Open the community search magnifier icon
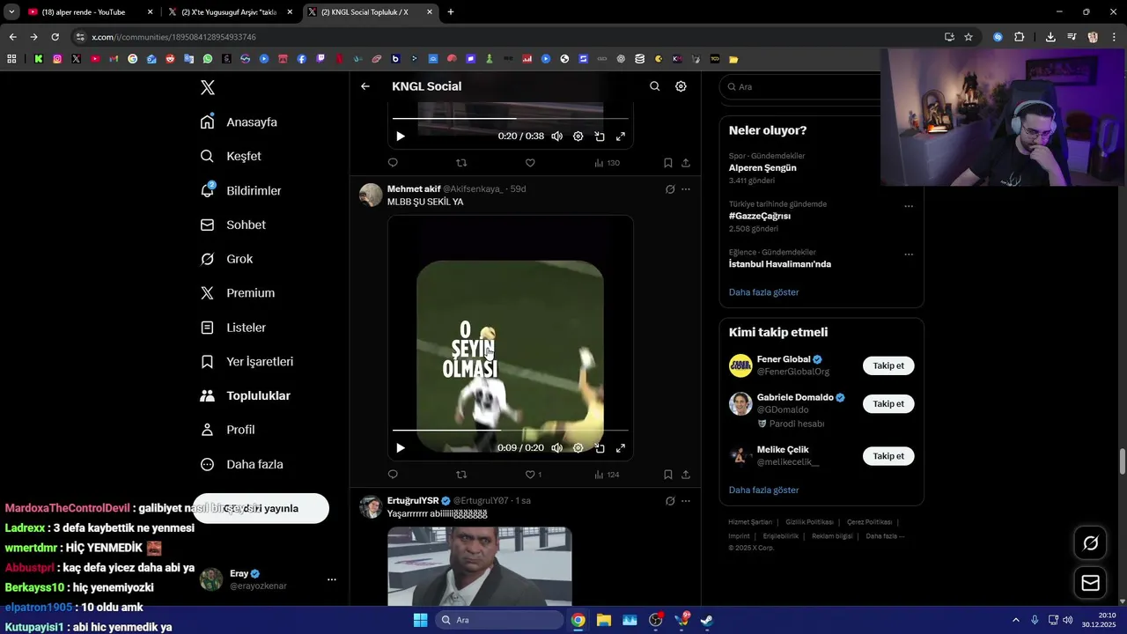Viewport: 1127px width, 634px height. click(654, 86)
